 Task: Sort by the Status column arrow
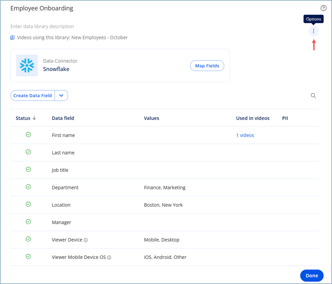(34, 118)
